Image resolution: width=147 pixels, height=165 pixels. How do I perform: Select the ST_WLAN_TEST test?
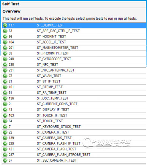click(x=49, y=76)
